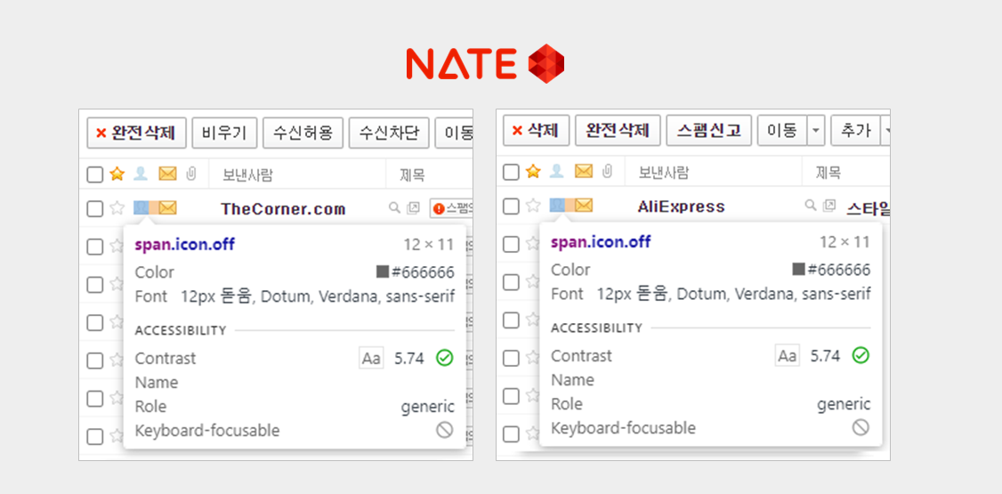Click person header icon above AliExpress row
This screenshot has height=494, width=1002.
(x=556, y=171)
